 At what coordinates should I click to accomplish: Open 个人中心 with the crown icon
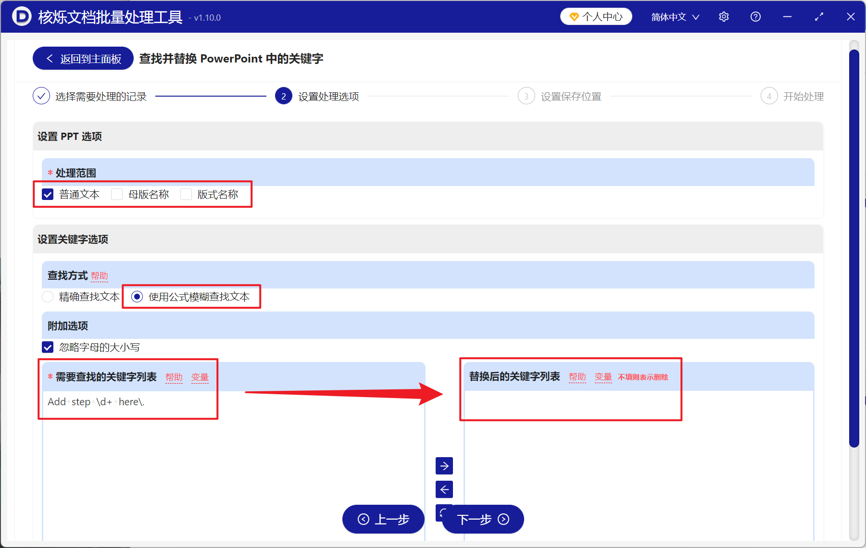coord(596,16)
